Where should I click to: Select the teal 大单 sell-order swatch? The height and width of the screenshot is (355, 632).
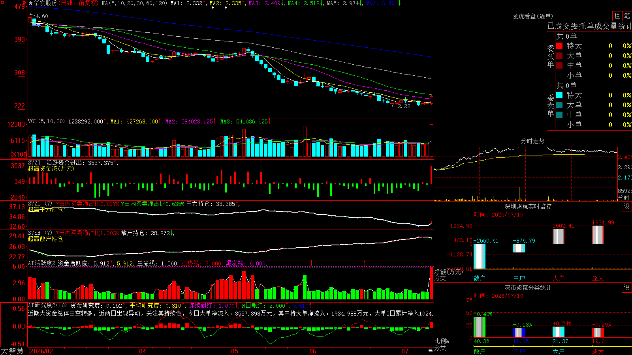click(559, 105)
